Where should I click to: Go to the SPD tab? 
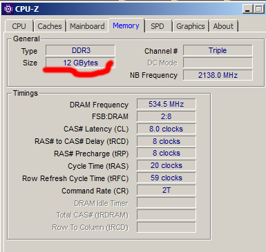pyautogui.click(x=158, y=26)
